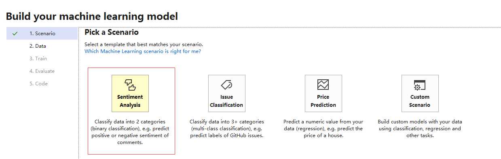Click the "Sentiment Analysis" tile label
Screen dimensions: 501x159
pyautogui.click(x=130, y=101)
